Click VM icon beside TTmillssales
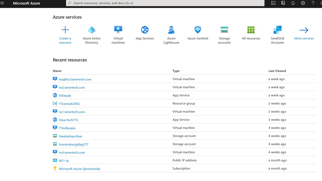This screenshot has width=322, height=181. click(55, 128)
